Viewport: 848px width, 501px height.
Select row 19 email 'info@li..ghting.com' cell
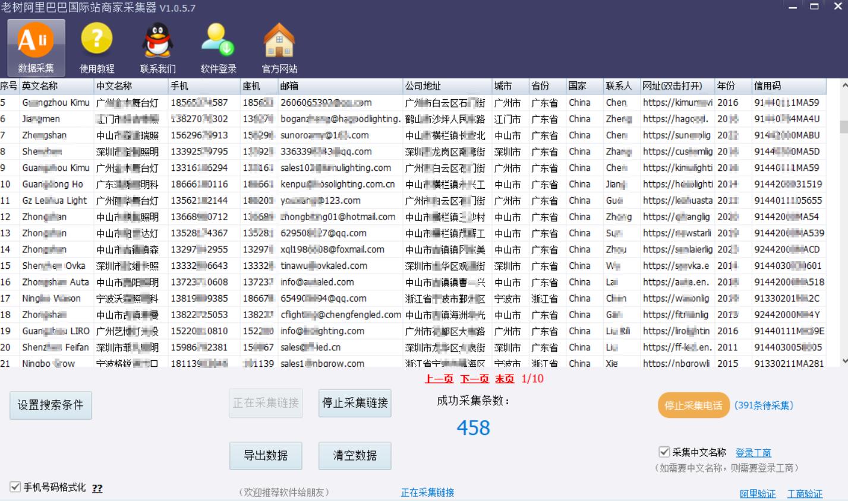pyautogui.click(x=340, y=331)
